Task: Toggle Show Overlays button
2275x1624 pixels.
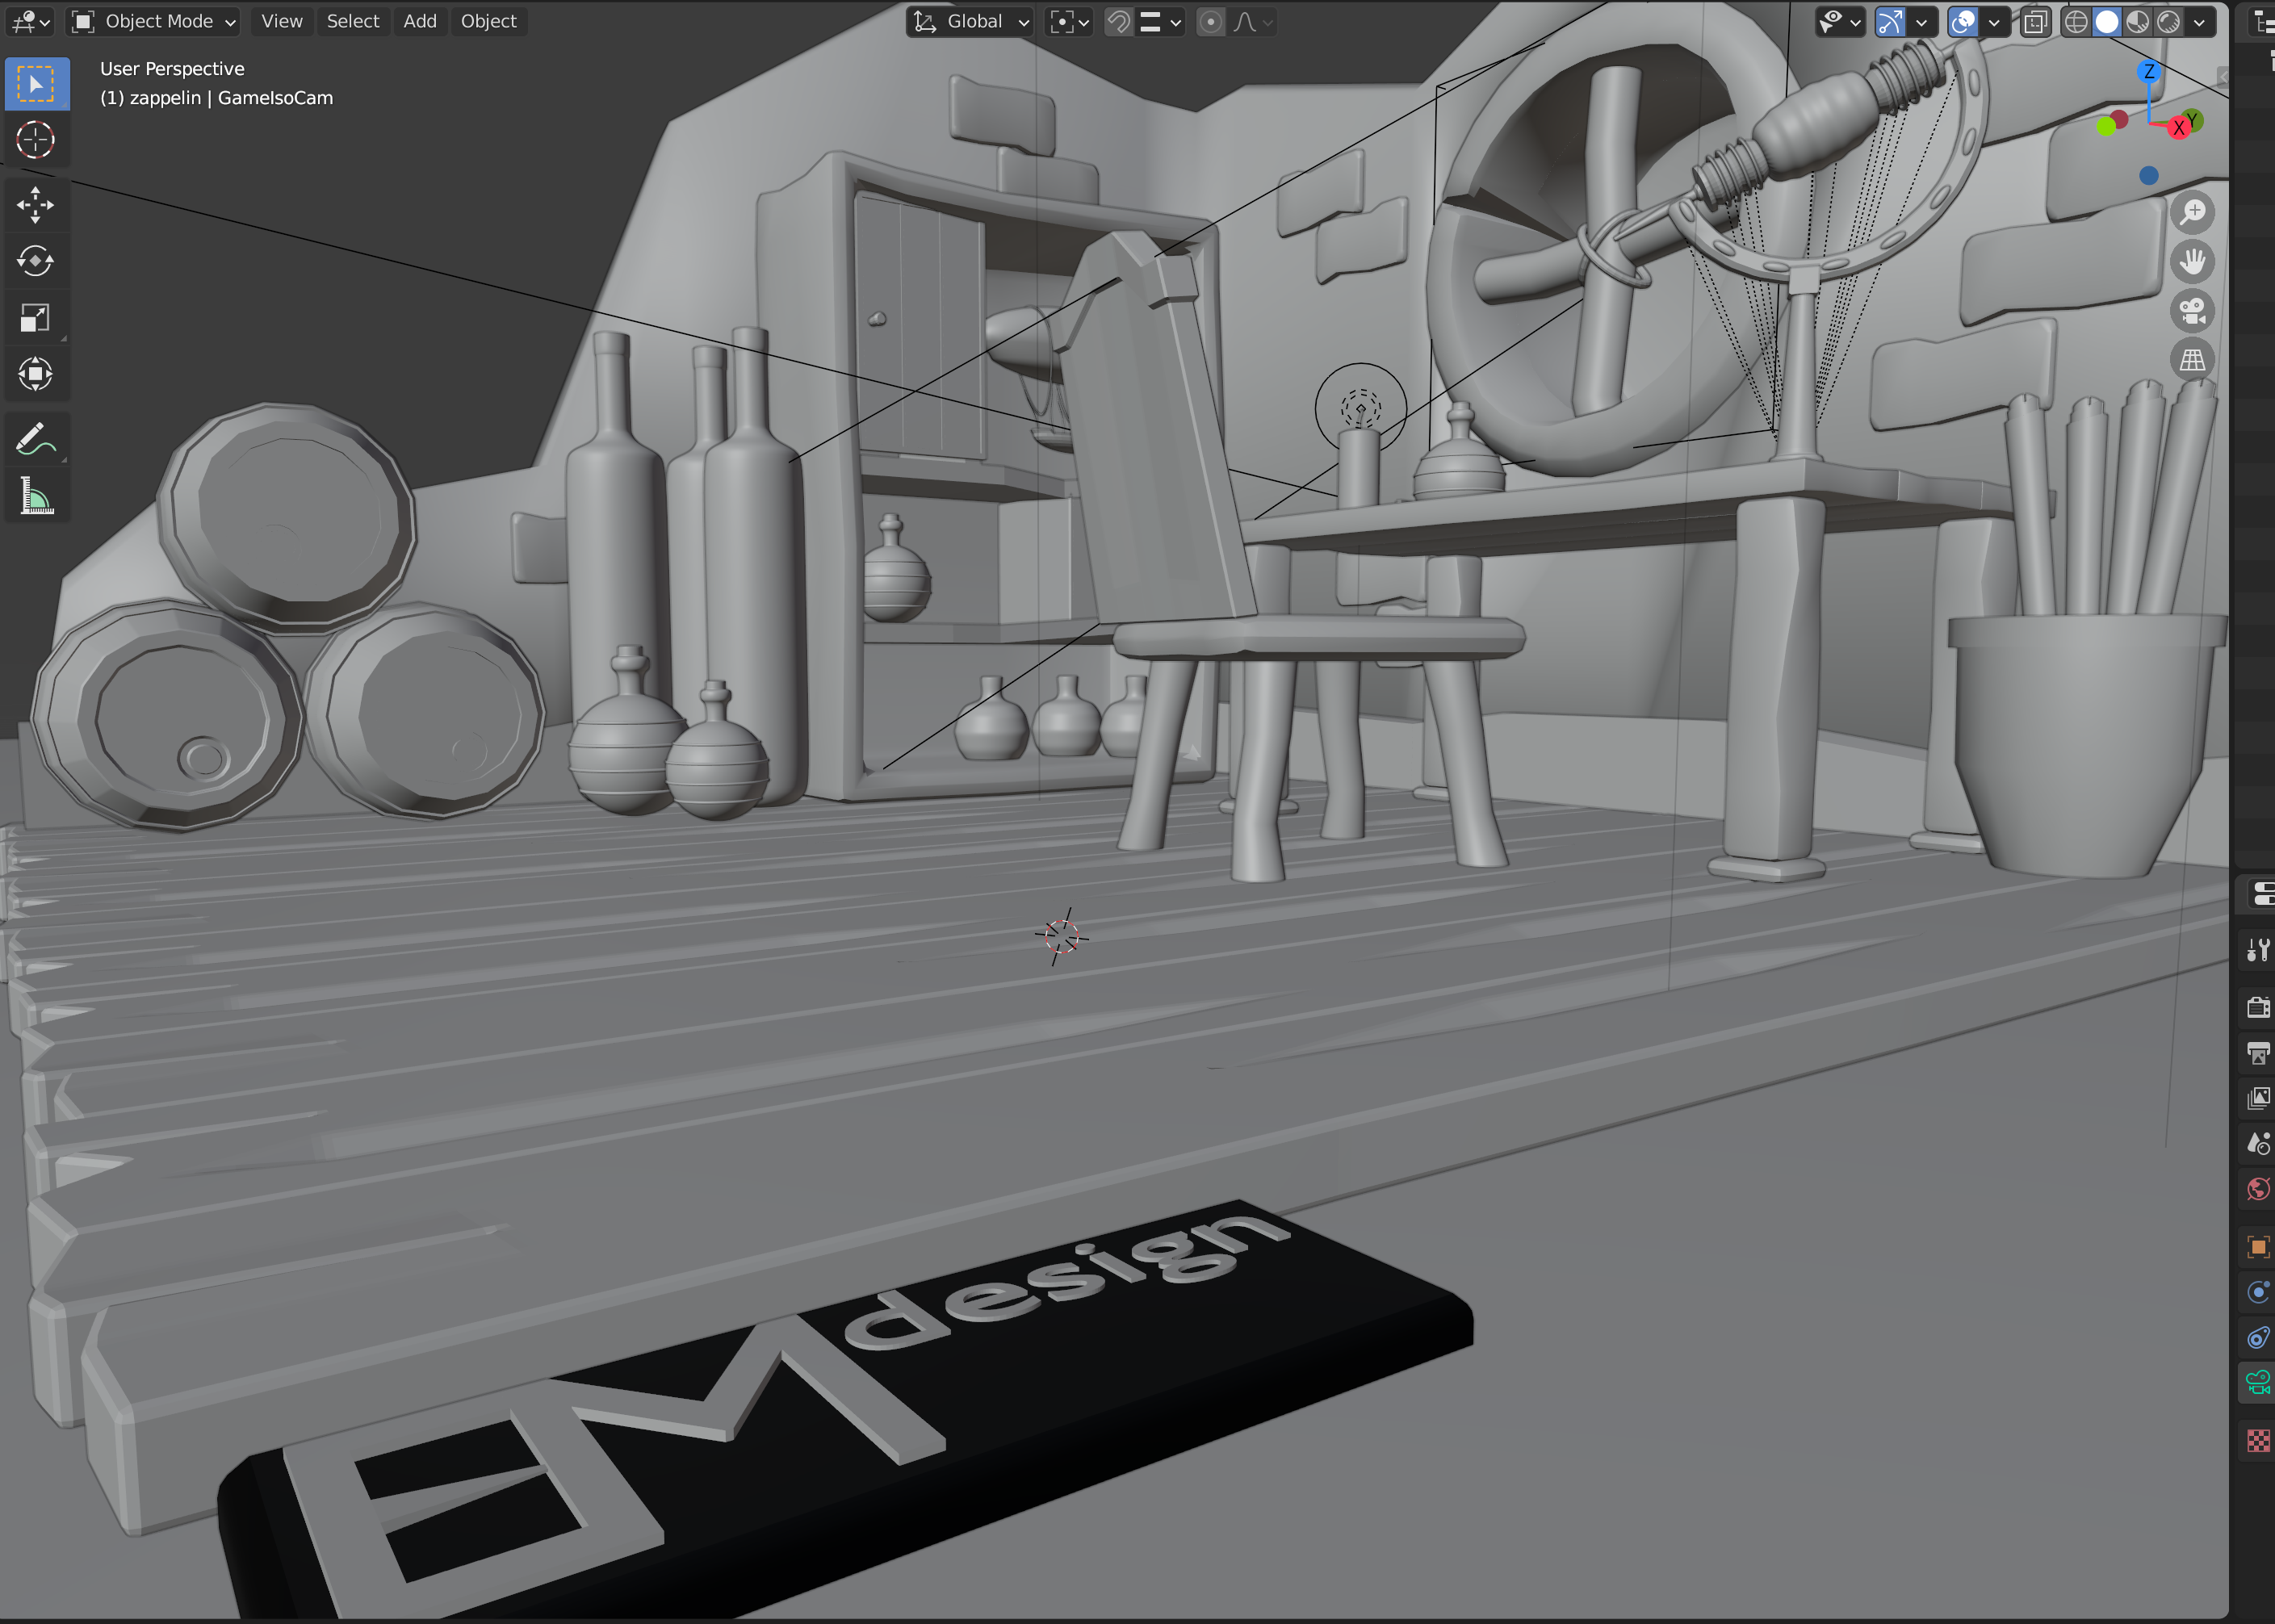Action: pyautogui.click(x=1963, y=22)
